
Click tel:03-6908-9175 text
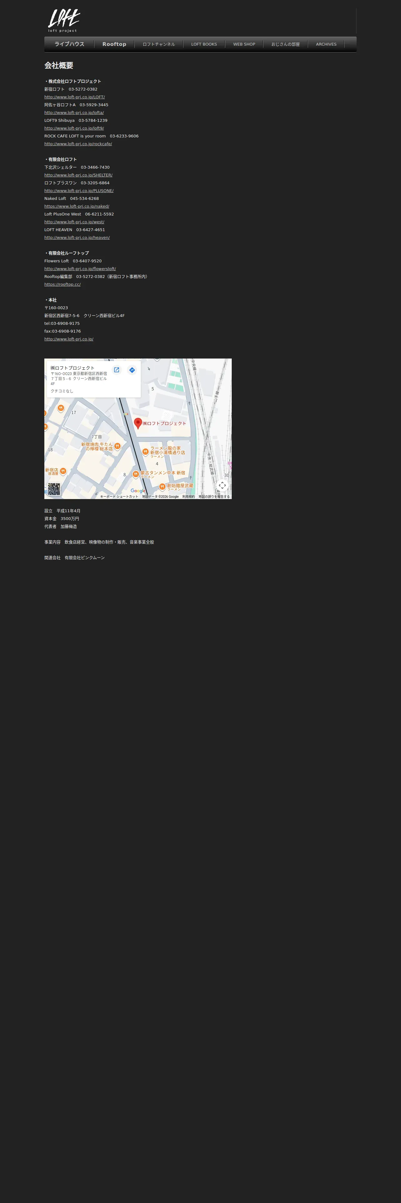pos(62,324)
